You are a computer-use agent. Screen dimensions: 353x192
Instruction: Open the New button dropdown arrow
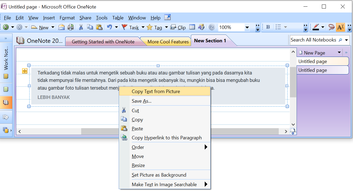point(53,27)
